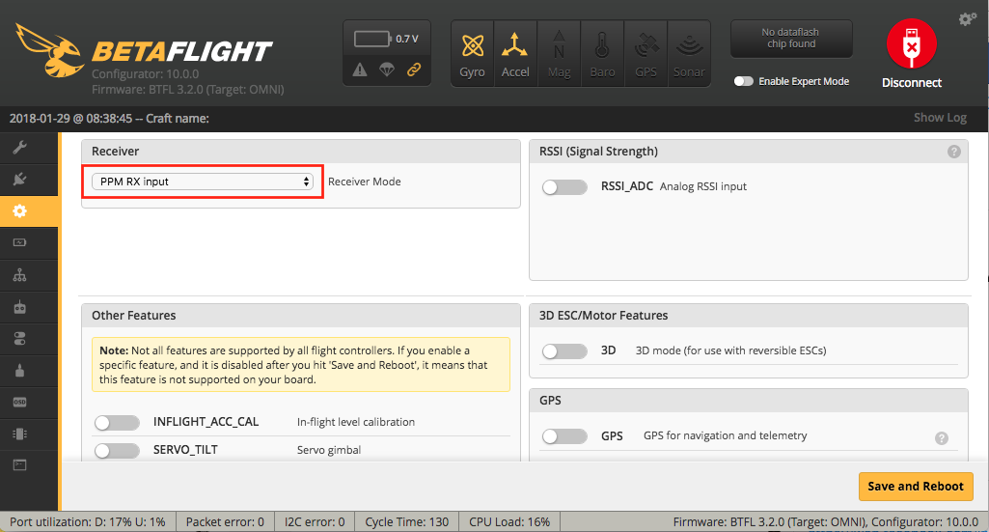Toggle Enable Expert Mode switch

pyautogui.click(x=744, y=81)
